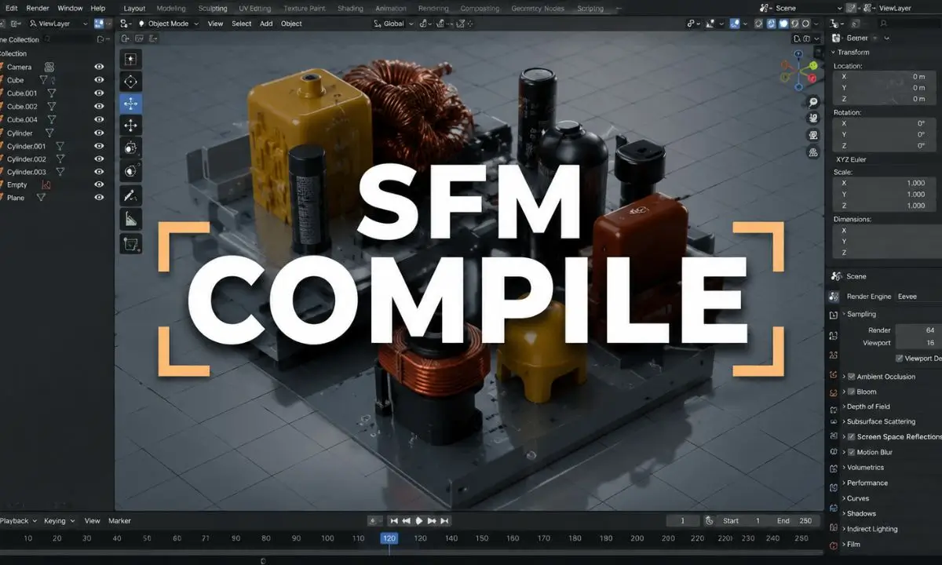Toggle Ambient Occlusion checkbox
Viewport: 942px width, 565px height.
tap(851, 377)
